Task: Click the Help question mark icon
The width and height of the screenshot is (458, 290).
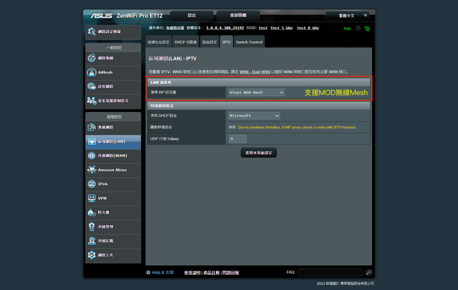Action: point(148,272)
